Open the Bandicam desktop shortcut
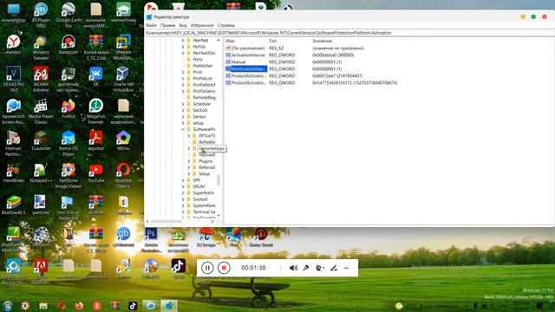The height and width of the screenshot is (312, 555). (69, 44)
